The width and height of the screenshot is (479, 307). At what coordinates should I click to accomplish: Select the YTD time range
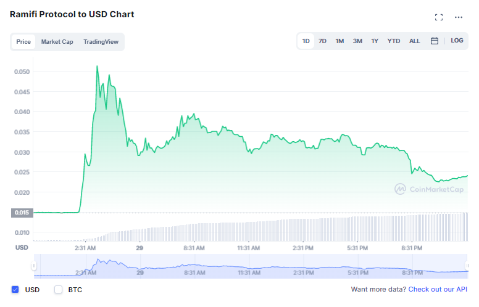point(393,41)
